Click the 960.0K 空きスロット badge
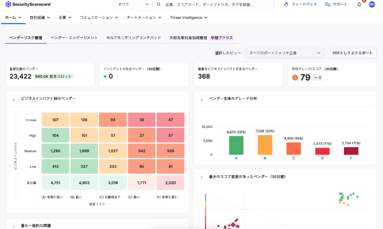Viewport: 383px width, 229px height. (x=54, y=77)
